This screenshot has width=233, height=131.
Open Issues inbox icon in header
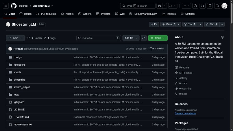point(195,6)
